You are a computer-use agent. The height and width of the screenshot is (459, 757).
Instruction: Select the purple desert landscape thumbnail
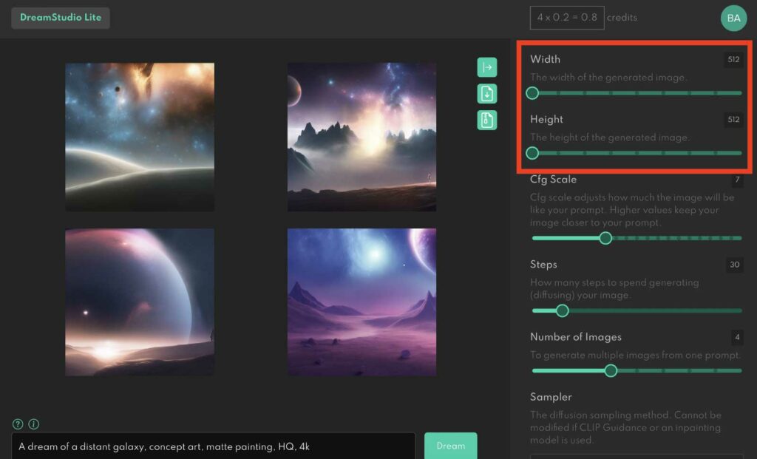pyautogui.click(x=361, y=302)
